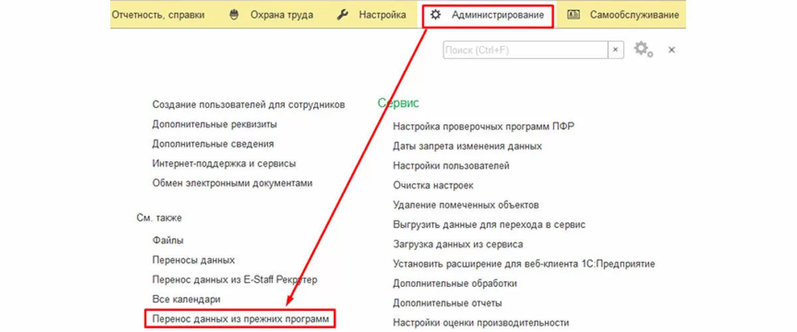Open Перенос данных из E-Staff Рекрутер

pos(234,280)
